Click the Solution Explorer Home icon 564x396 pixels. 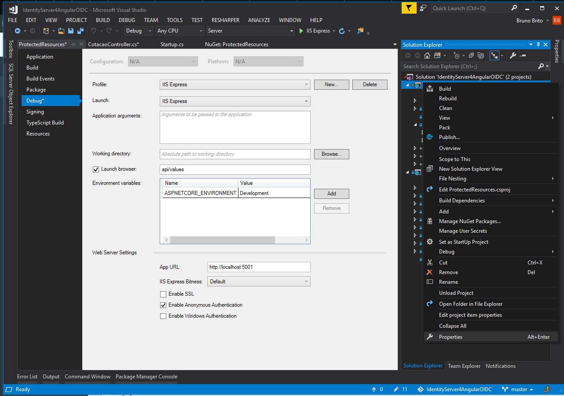[x=427, y=55]
